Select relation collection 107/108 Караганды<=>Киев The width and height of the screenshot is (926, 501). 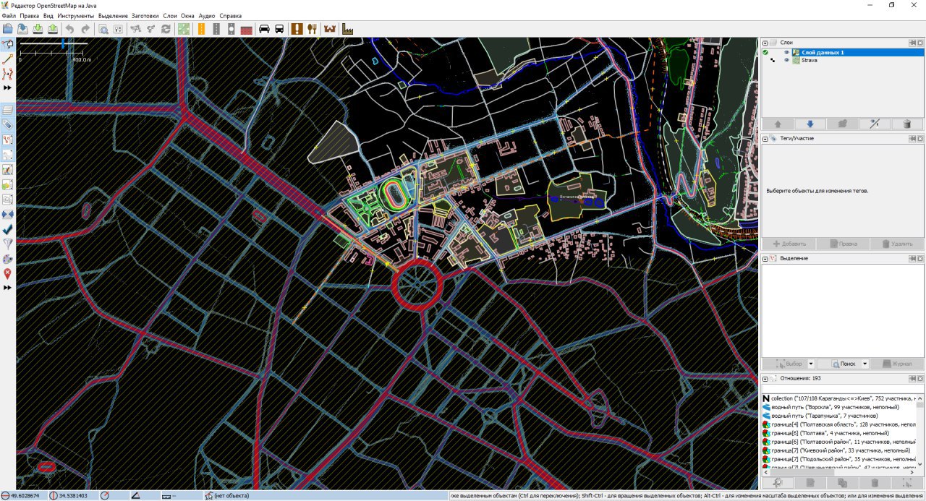pos(839,398)
